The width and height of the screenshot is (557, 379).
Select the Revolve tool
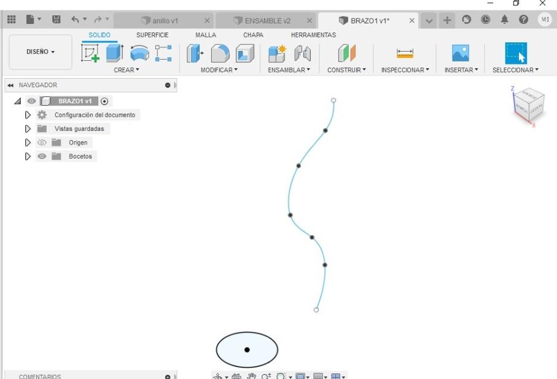point(139,53)
